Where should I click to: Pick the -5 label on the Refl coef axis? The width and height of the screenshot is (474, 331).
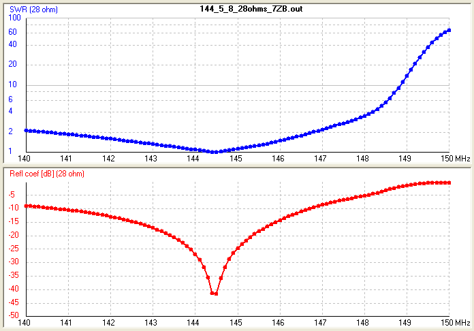pyautogui.click(x=12, y=195)
